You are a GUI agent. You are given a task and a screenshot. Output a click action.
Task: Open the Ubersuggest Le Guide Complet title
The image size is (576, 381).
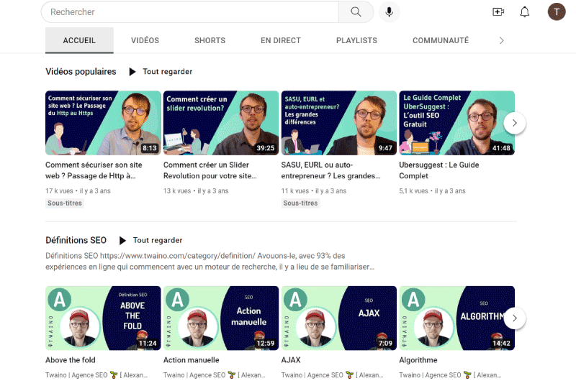439,170
